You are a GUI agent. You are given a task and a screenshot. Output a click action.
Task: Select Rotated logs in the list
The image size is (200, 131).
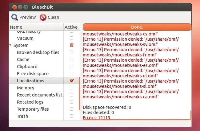point(30,102)
